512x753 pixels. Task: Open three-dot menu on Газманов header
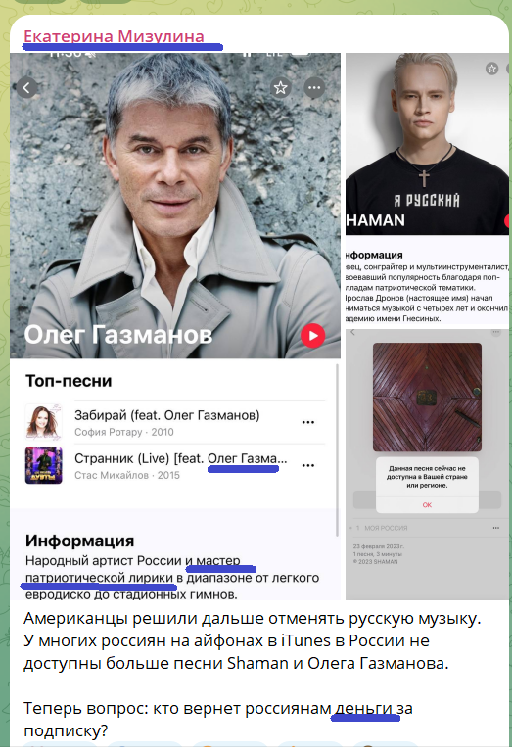(x=314, y=88)
